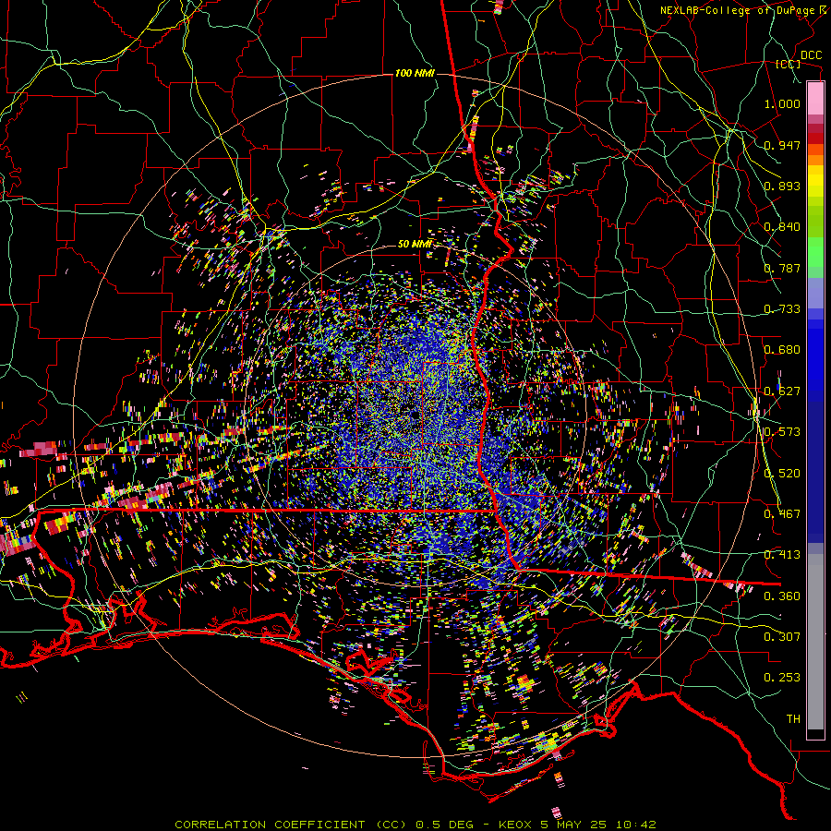Click the 0.360 scale value
This screenshot has width=831, height=831.
782,596
